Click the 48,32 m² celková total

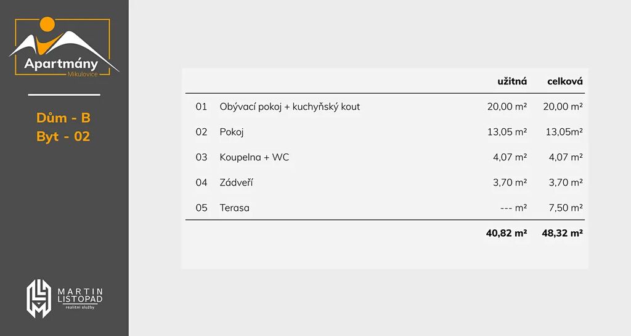coord(562,233)
